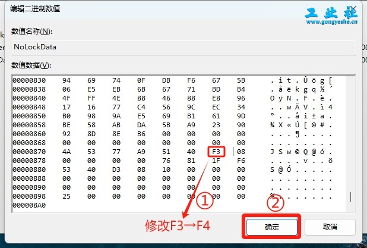Select byte 4F in row 00000840
This screenshot has height=248, width=367.
tap(67, 98)
